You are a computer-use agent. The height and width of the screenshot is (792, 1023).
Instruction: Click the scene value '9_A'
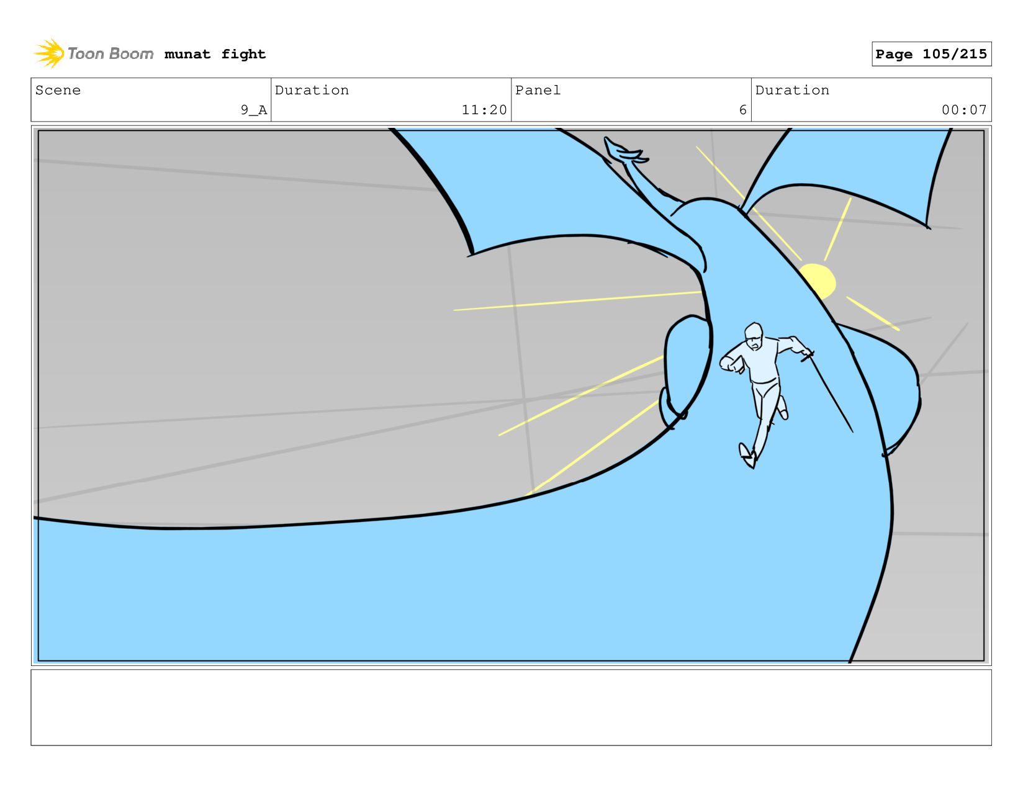coord(254,110)
